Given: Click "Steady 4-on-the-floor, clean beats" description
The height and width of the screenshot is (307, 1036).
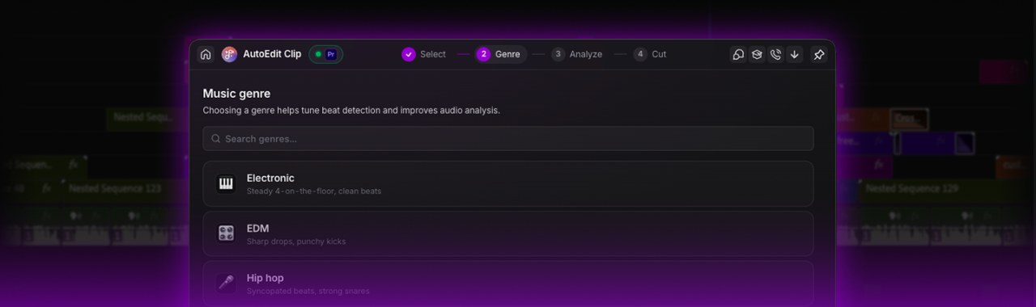Looking at the screenshot, I should coord(314,191).
